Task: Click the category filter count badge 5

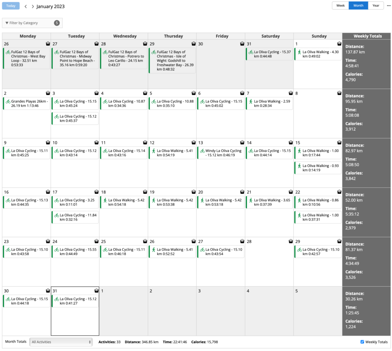Action: click(57, 23)
